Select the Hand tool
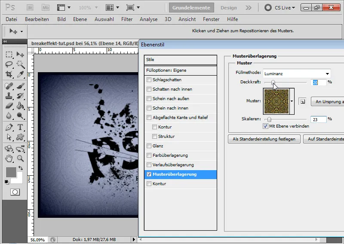Screen dimensions: 344x244 pyautogui.click(x=9, y=158)
